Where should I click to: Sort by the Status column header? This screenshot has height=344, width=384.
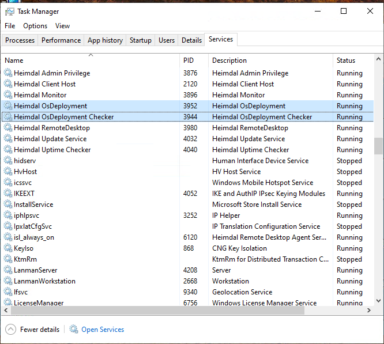click(x=353, y=60)
